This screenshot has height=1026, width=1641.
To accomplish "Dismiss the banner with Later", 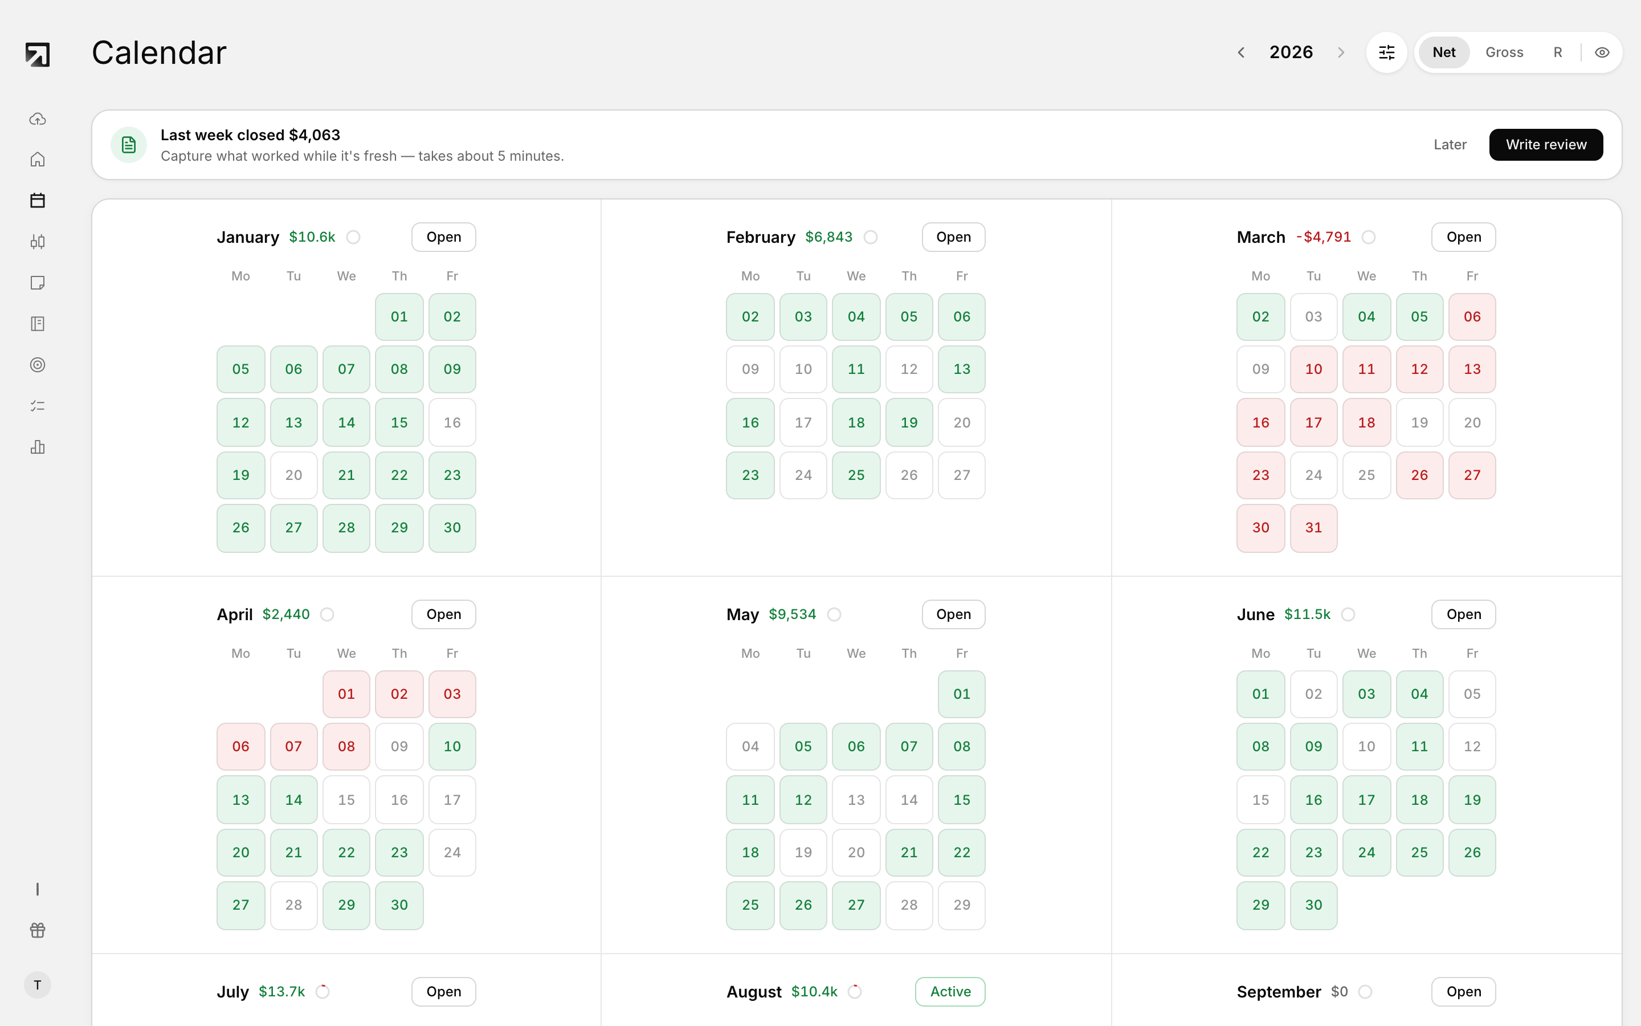I will (x=1450, y=145).
